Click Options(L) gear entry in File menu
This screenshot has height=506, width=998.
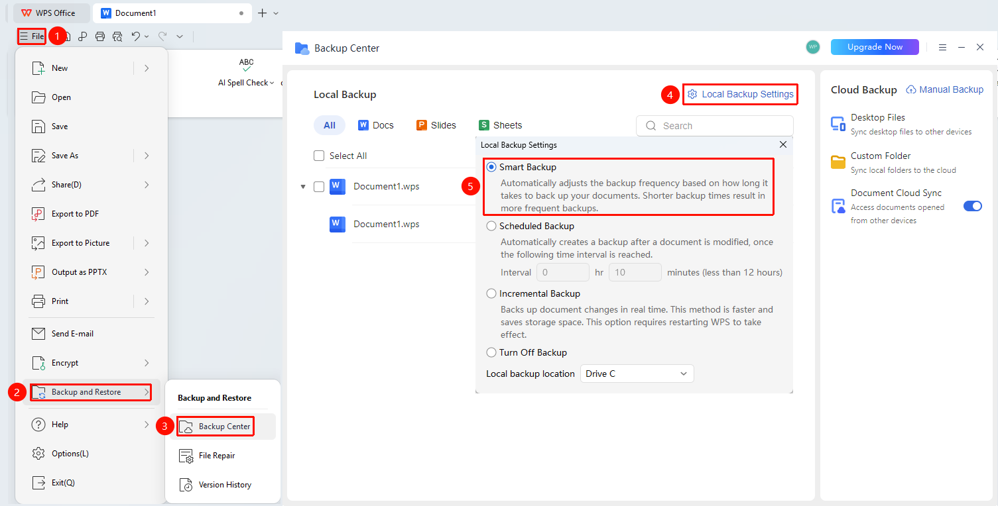[92, 454]
